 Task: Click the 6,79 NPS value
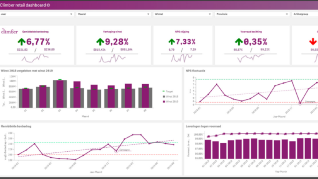point(172,50)
